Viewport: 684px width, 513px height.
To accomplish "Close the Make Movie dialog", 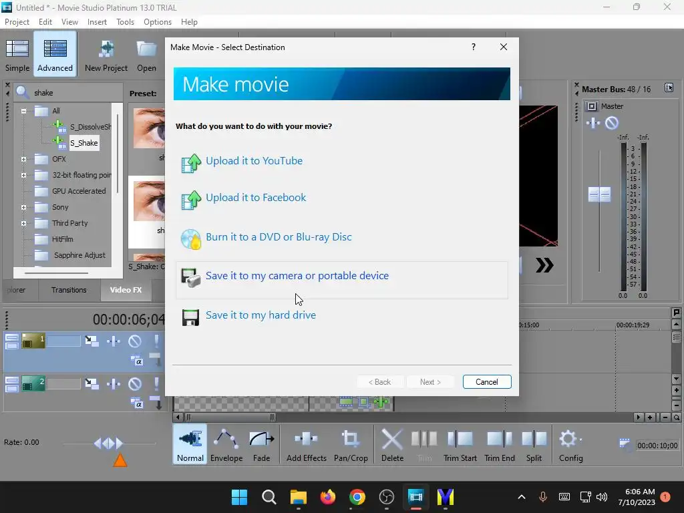I will point(504,47).
